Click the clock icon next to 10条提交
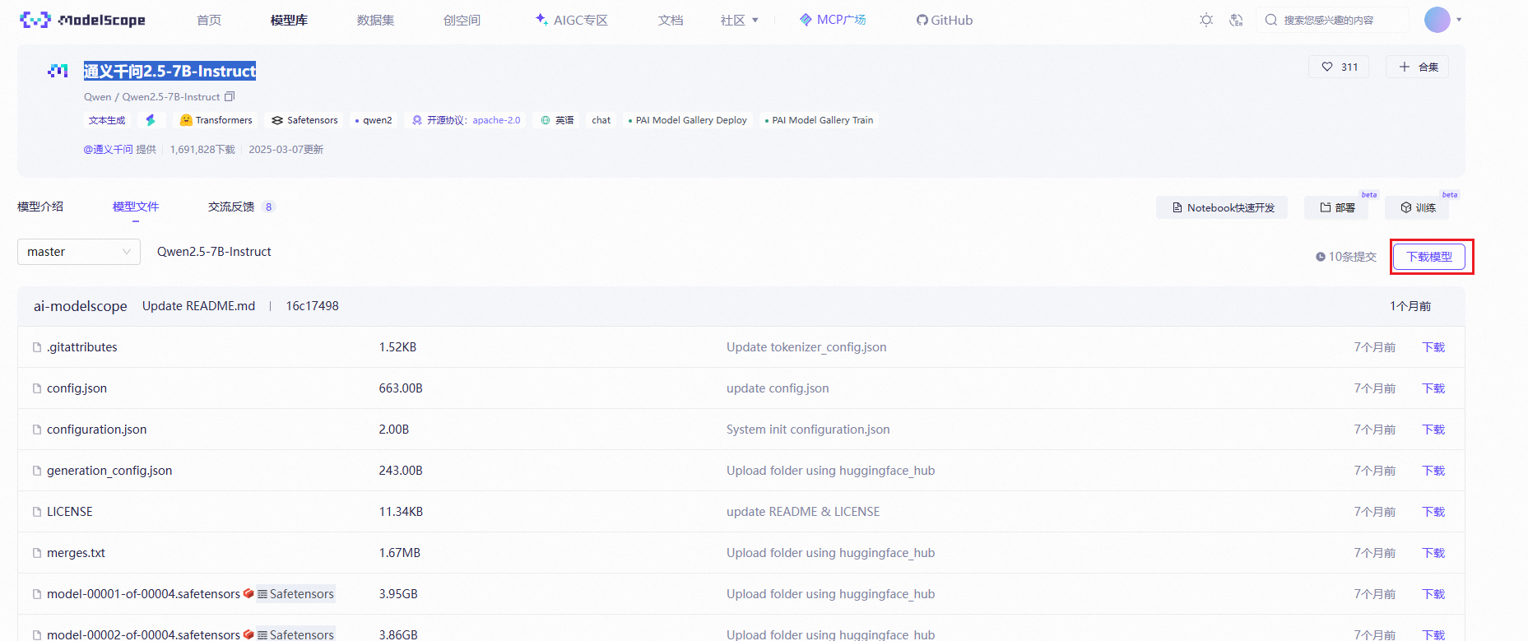1528x641 pixels. pyautogui.click(x=1321, y=257)
